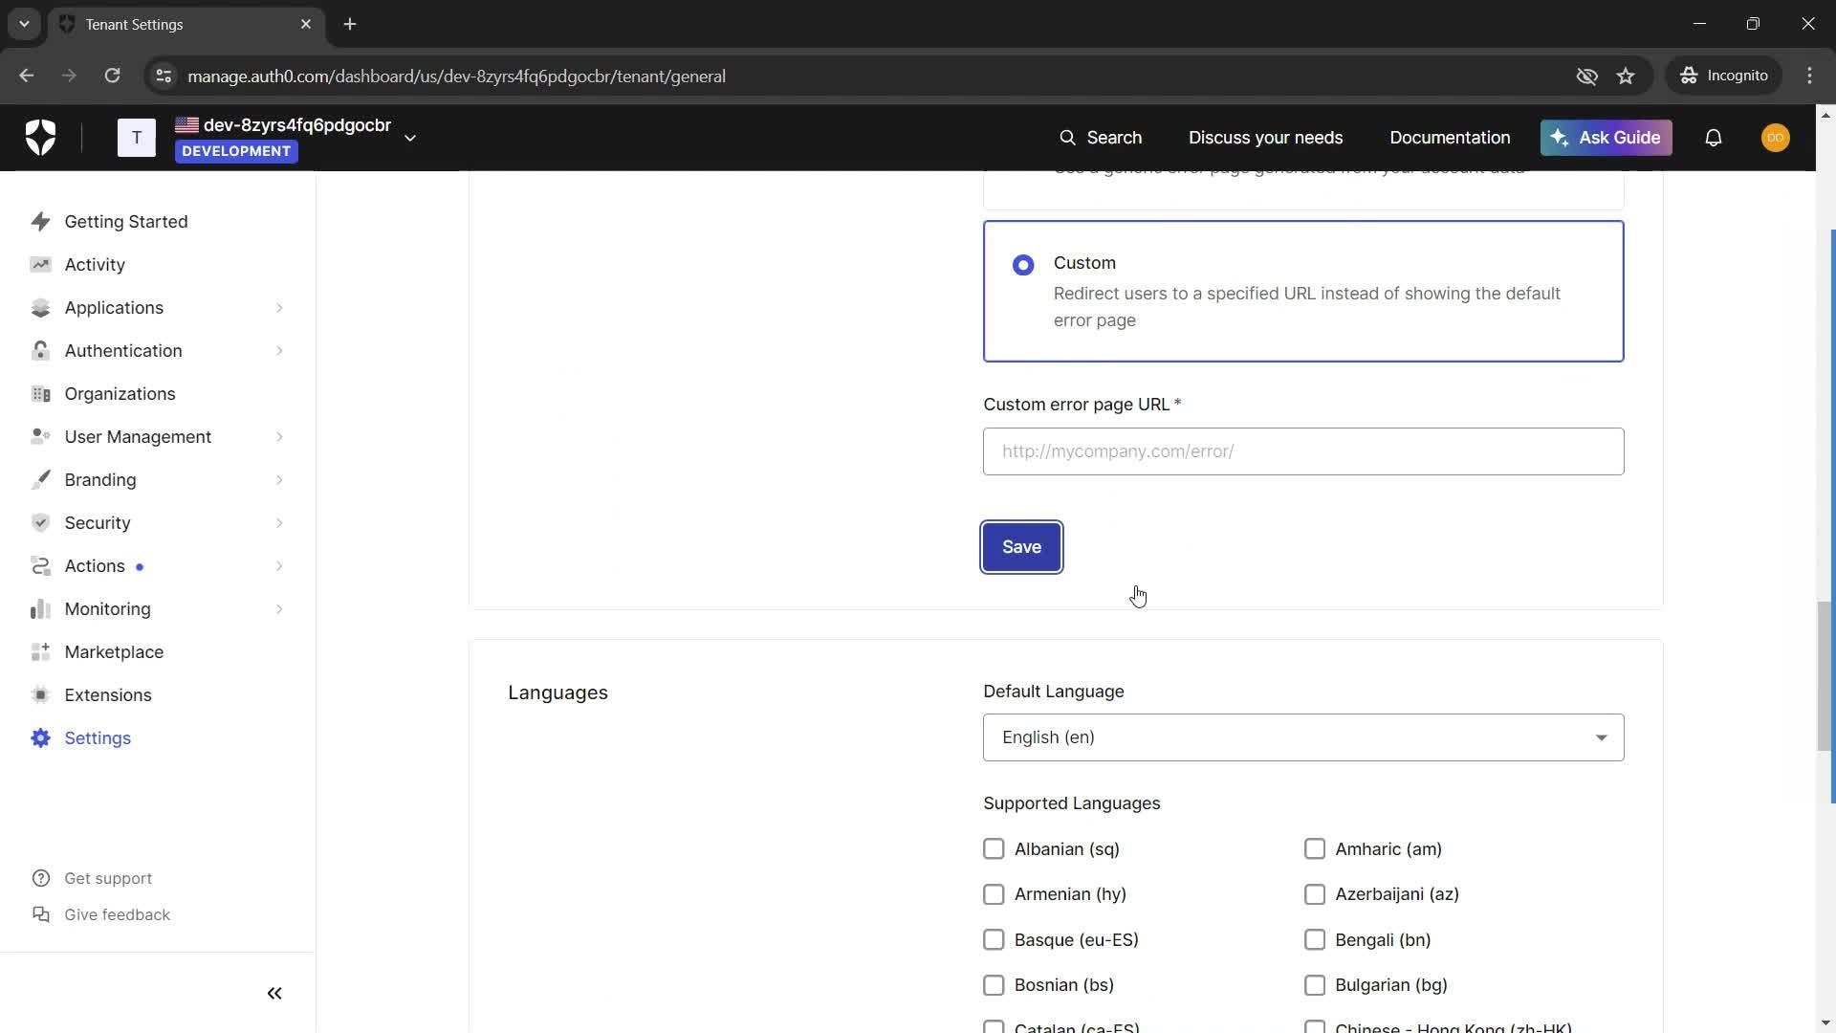The image size is (1836, 1033).
Task: Click the Get support link
Action: (108, 879)
